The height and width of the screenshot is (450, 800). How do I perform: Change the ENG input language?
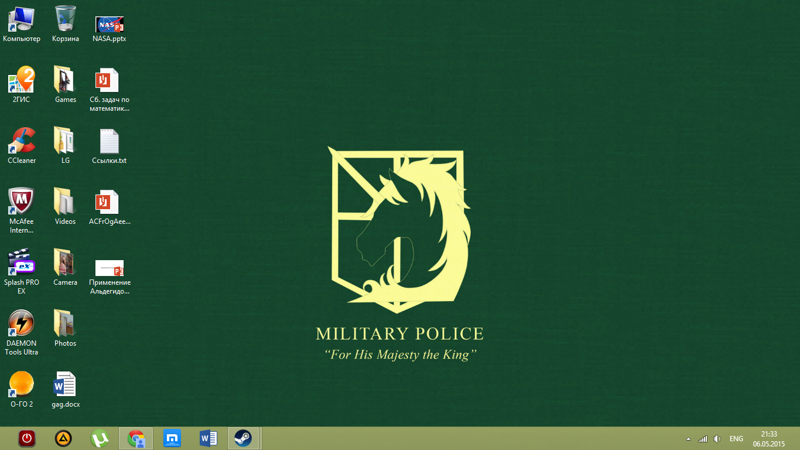[736, 439]
